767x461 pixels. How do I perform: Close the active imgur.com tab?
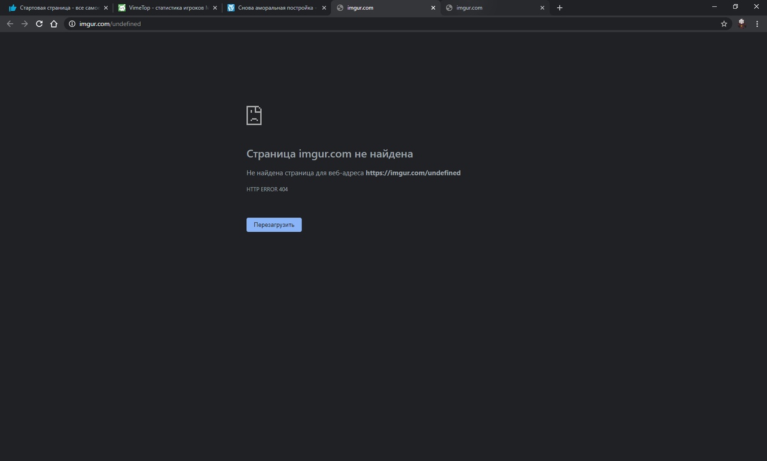pyautogui.click(x=433, y=8)
